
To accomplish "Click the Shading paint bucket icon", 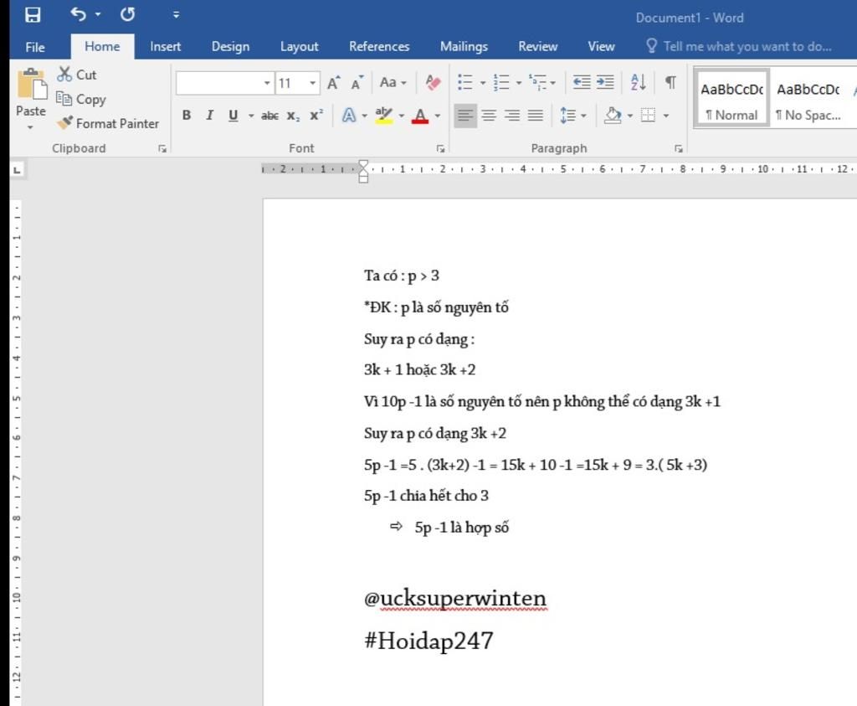I will point(612,116).
